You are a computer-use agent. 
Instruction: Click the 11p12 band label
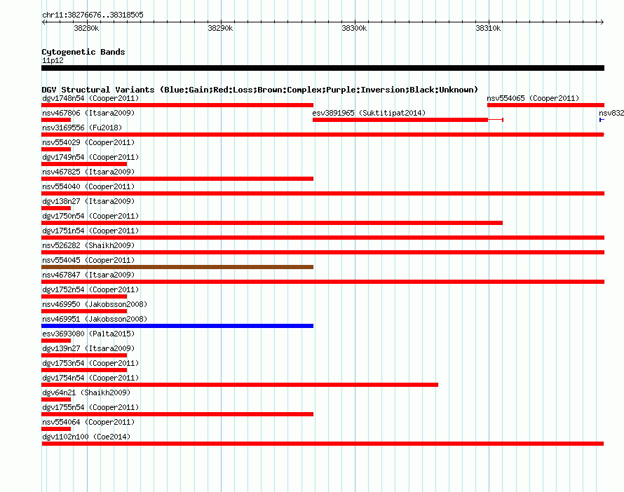(x=53, y=60)
